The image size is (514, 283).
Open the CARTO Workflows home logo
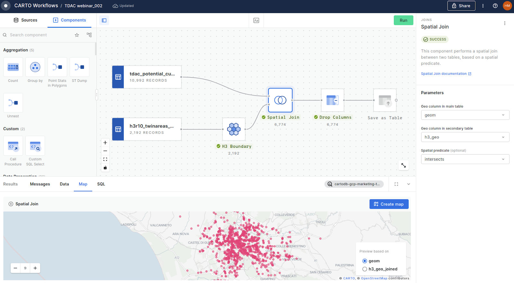click(6, 6)
